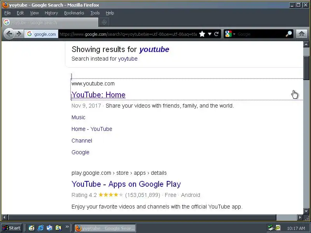Open the Start menu
This screenshot has height=233, width=311.
pos(11,228)
